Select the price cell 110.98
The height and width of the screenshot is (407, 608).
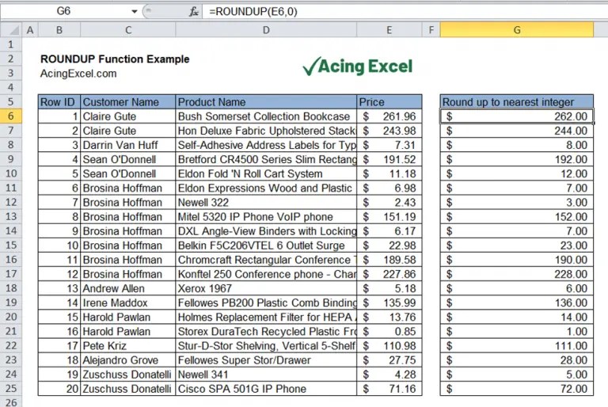pos(389,346)
